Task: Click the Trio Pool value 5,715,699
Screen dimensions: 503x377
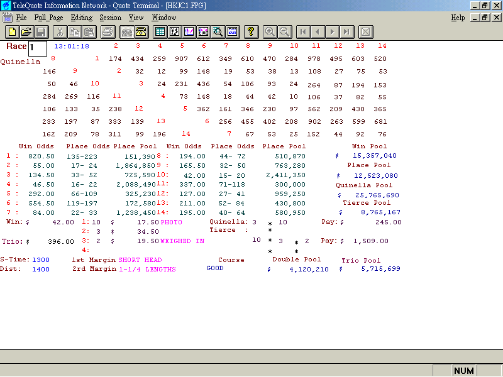Action: [x=380, y=269]
